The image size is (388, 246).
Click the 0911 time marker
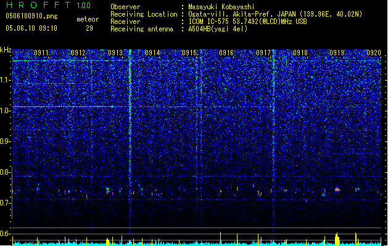[x=41, y=53]
